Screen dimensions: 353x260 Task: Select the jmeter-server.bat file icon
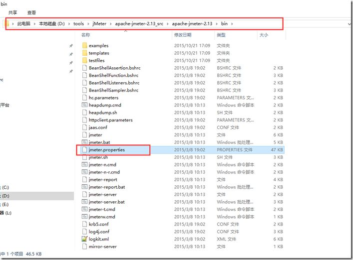(x=84, y=202)
